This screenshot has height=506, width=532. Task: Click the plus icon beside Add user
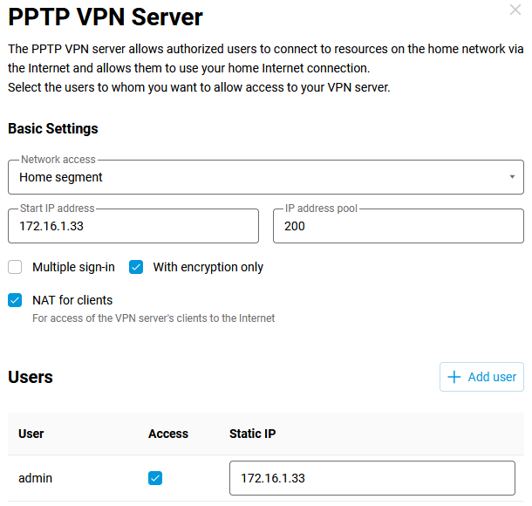(x=454, y=377)
